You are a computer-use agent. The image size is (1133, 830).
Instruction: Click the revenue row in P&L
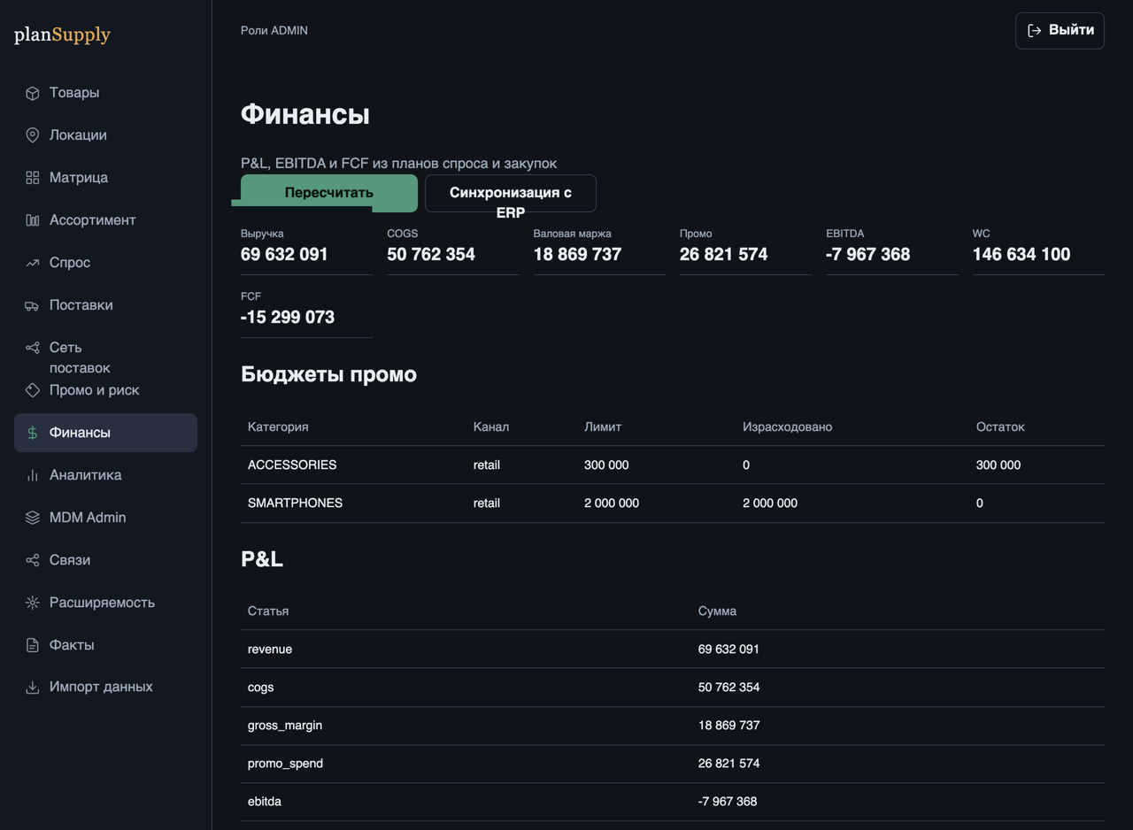pyautogui.click(x=673, y=649)
